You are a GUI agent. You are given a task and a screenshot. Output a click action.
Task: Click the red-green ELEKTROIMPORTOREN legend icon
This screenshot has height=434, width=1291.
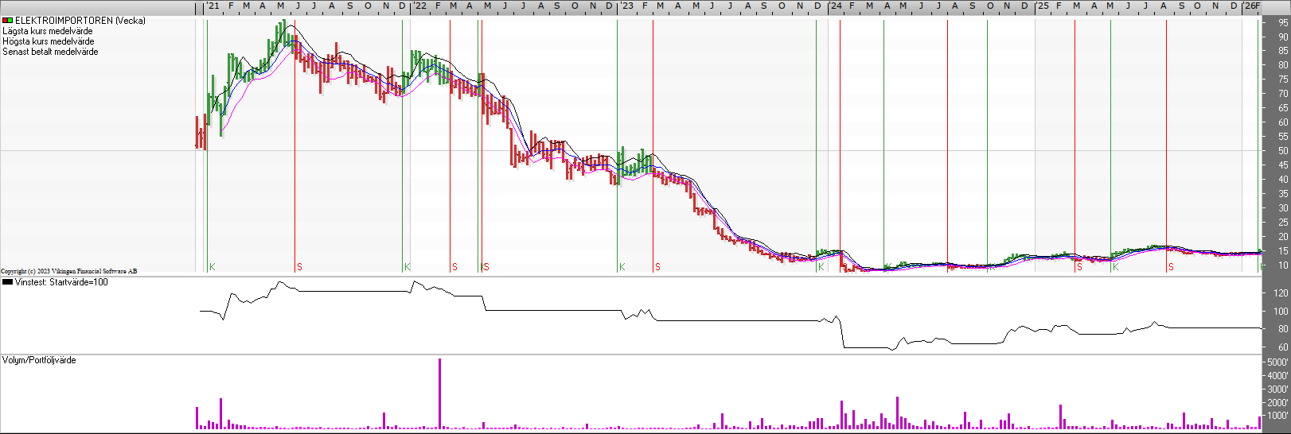click(x=7, y=21)
